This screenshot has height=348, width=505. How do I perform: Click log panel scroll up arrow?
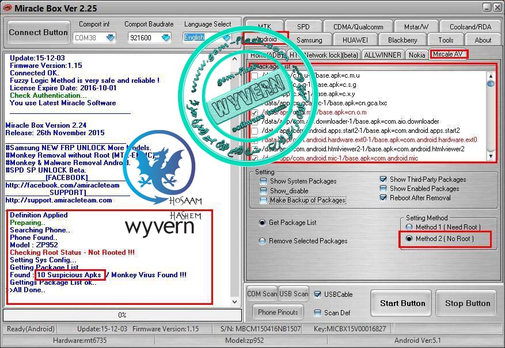tap(234, 59)
